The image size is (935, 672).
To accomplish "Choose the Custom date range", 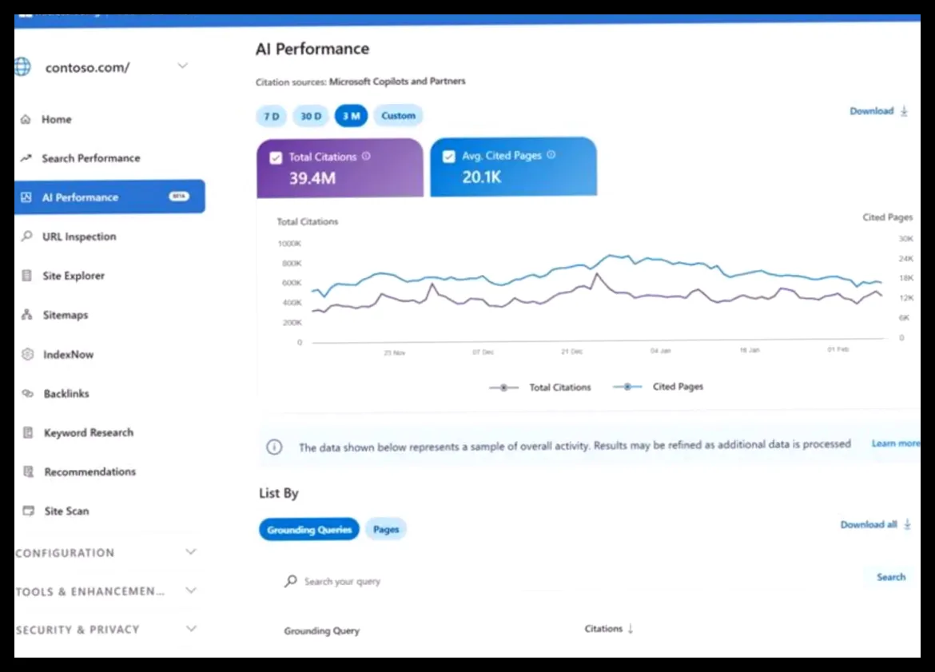I will pyautogui.click(x=398, y=115).
